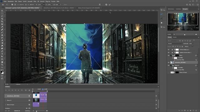Select the Rectangular Marquee tool

point(2,13)
